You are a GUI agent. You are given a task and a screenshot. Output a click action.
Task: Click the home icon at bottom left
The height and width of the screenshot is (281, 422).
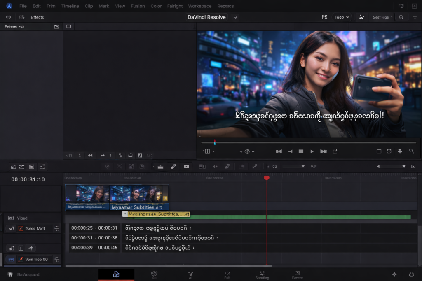coord(10,274)
